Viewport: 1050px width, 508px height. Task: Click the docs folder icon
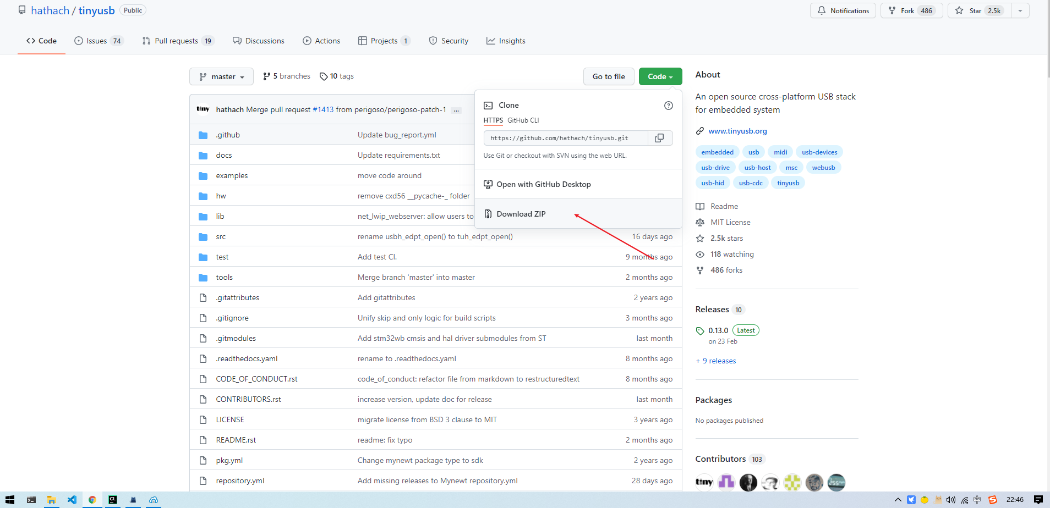[x=203, y=156]
